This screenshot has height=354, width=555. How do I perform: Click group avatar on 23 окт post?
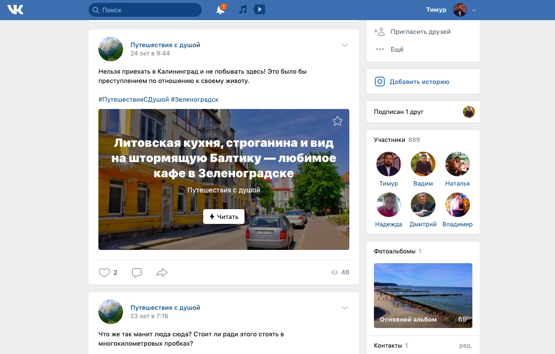pos(111,312)
